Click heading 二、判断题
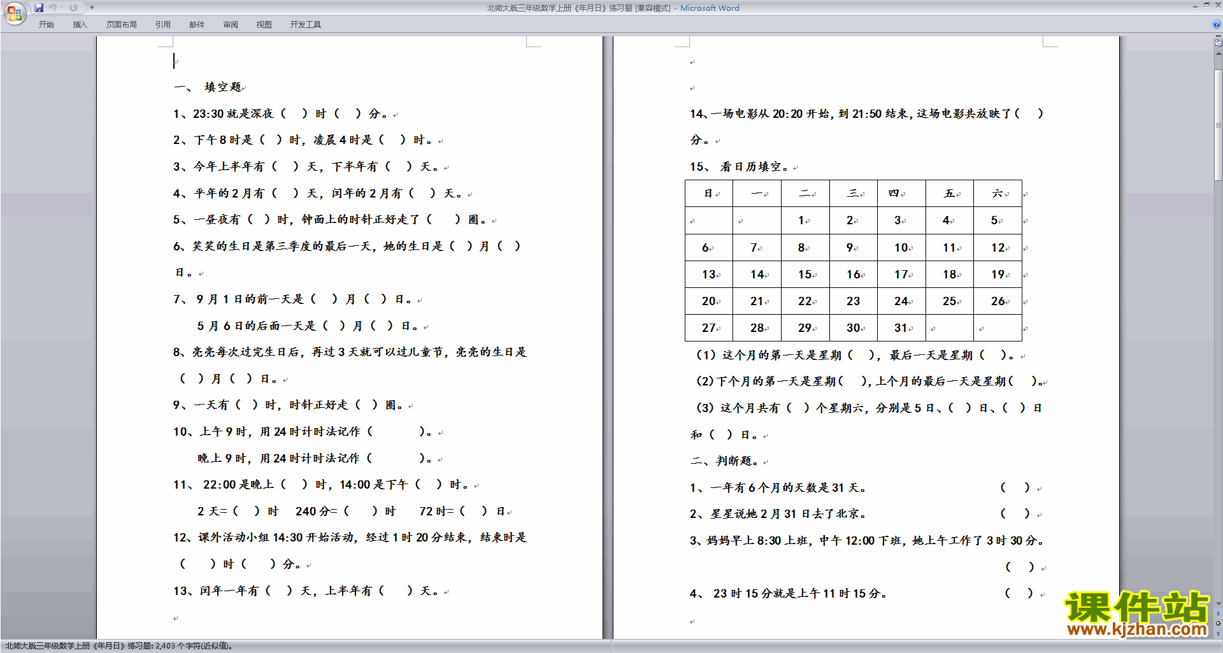This screenshot has height=653, width=1223. [725, 461]
